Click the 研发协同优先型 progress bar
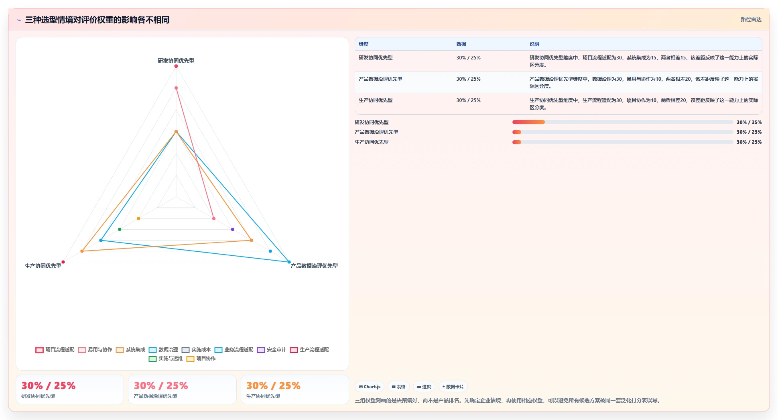Screen dimensions: 778x420 tap(622, 122)
